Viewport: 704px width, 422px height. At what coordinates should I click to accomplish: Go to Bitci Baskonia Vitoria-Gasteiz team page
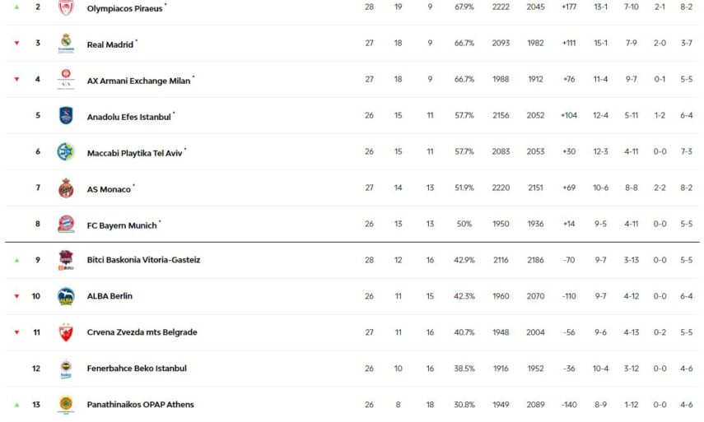pos(143,260)
